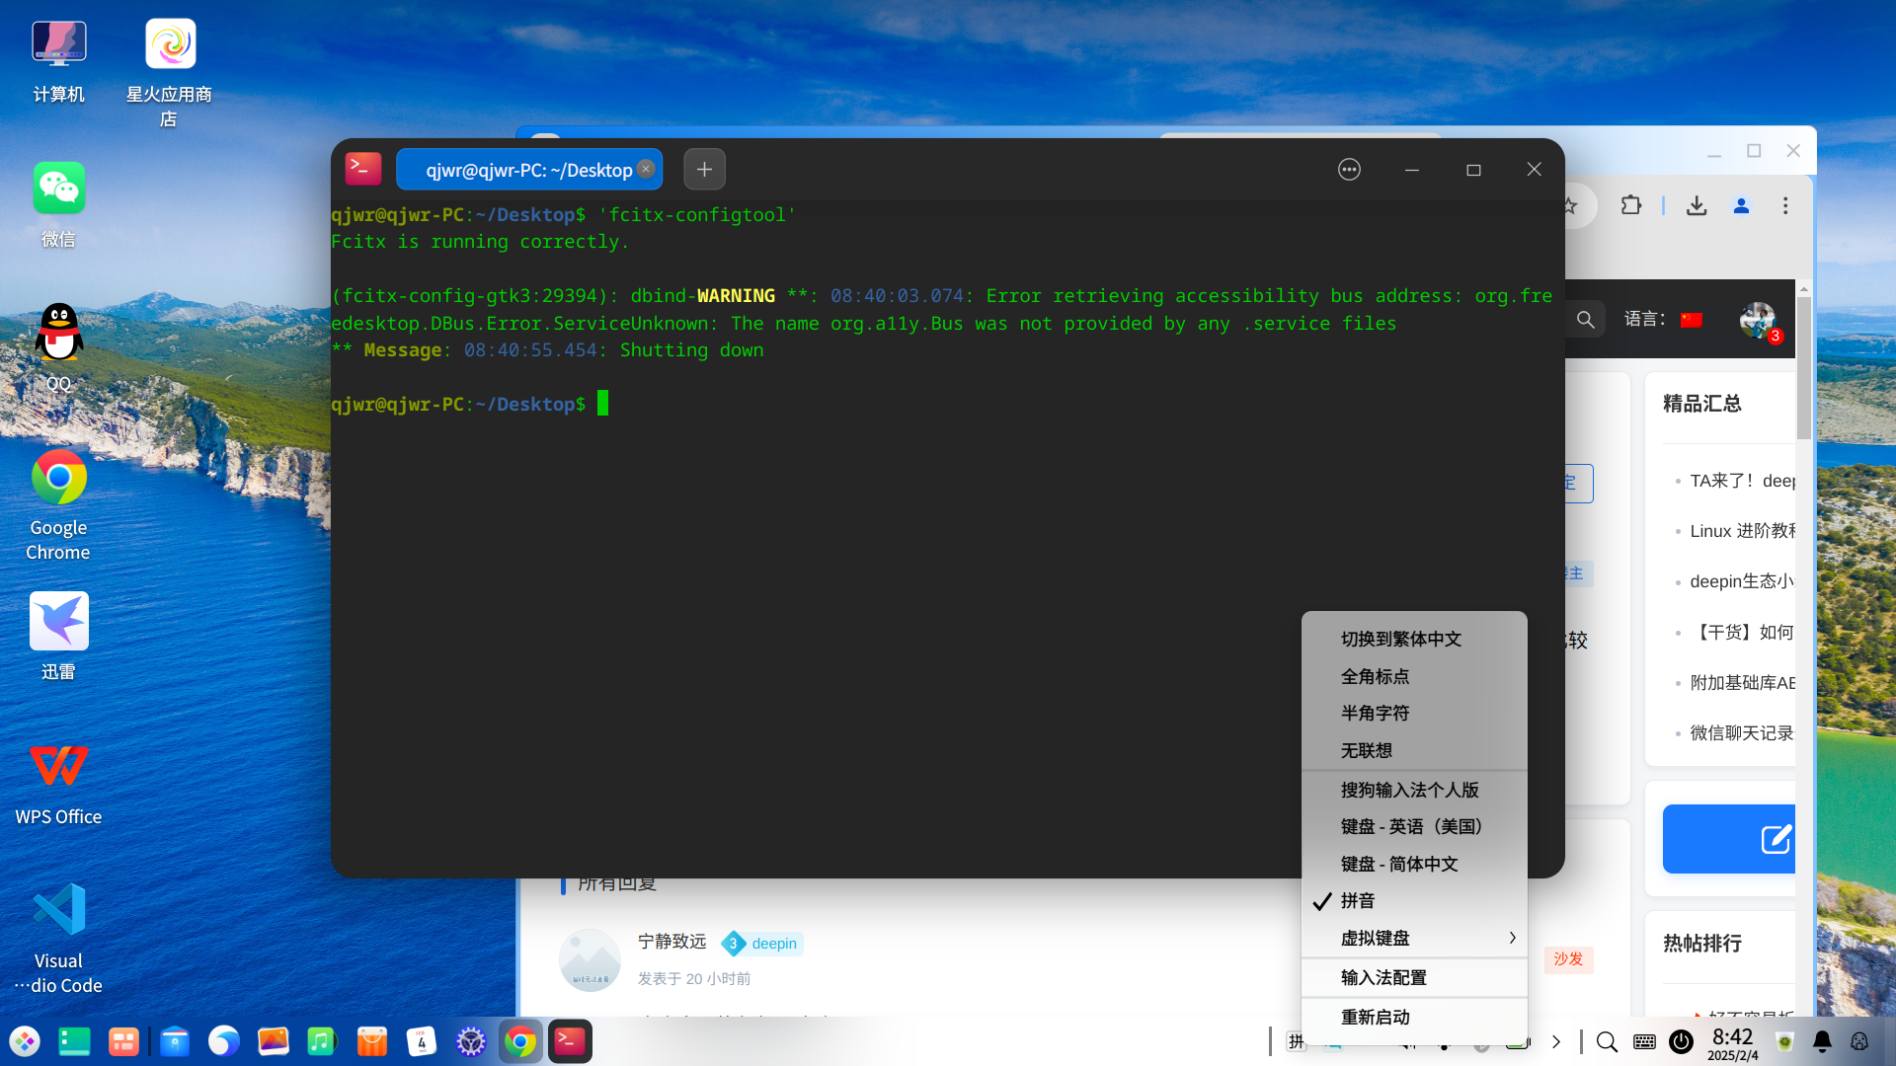
Task: Open the WPS Office desktop shortcut
Action: coord(58,783)
